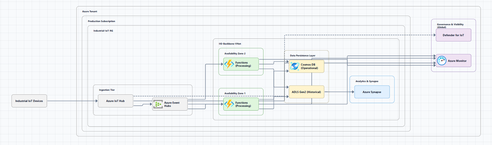Select Functions (Processing) text in Availability Zone 1

click(243, 104)
